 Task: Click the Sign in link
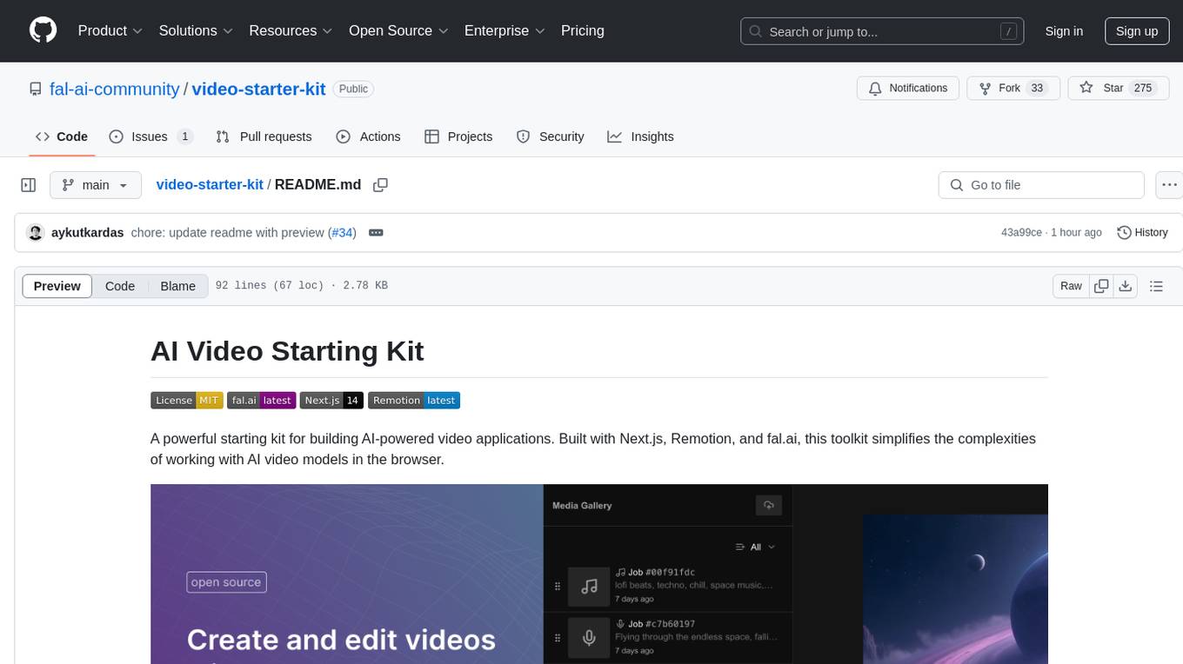[x=1064, y=31]
